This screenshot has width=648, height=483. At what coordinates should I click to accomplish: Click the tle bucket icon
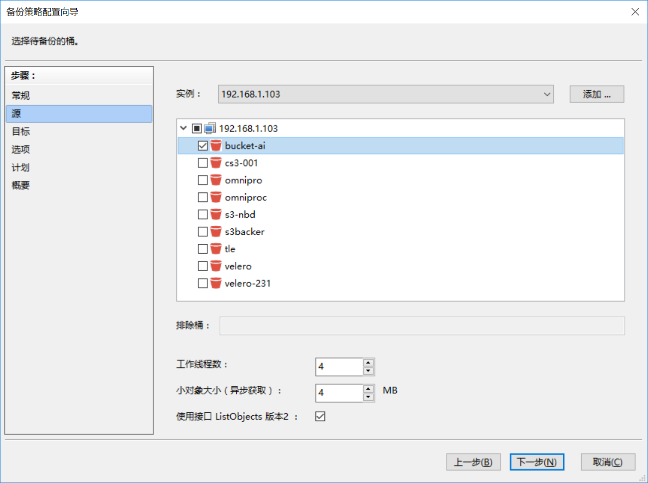tap(215, 249)
